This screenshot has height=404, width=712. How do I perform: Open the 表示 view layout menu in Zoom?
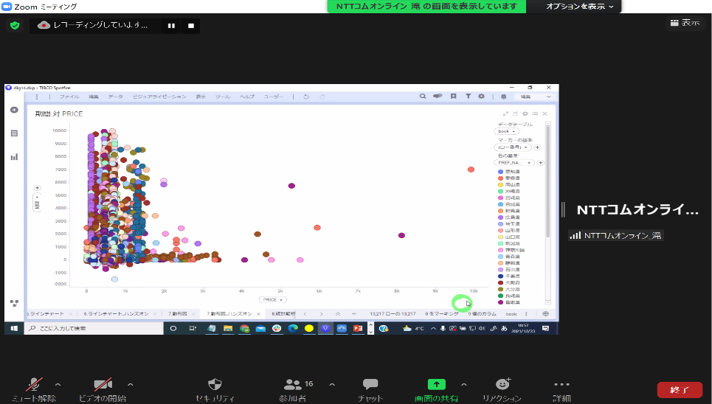point(685,23)
